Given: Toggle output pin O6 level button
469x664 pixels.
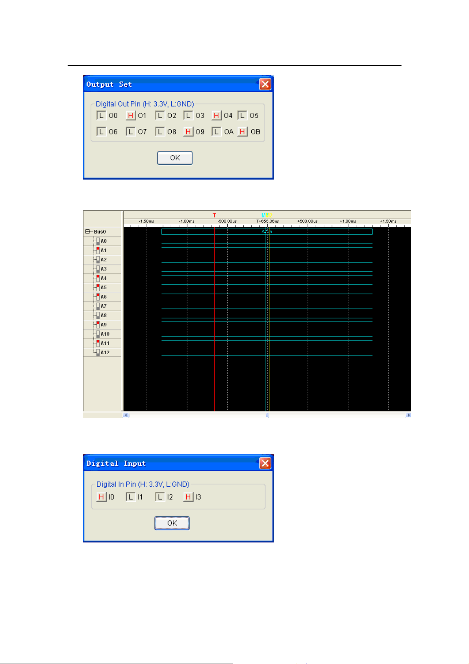Looking at the screenshot, I should [101, 132].
